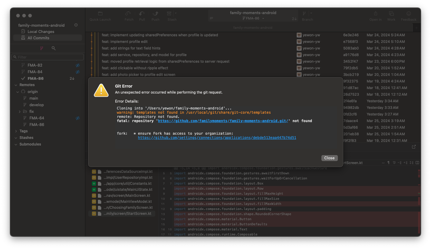Expand the Submodules section
Viewport: 431px width, 249px height.
tap(16, 144)
